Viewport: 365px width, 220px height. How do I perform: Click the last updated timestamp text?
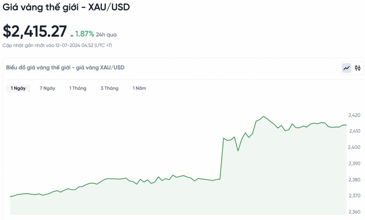[57, 45]
